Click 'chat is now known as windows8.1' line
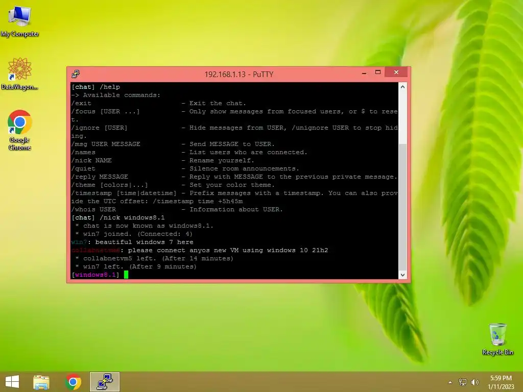 [144, 226]
